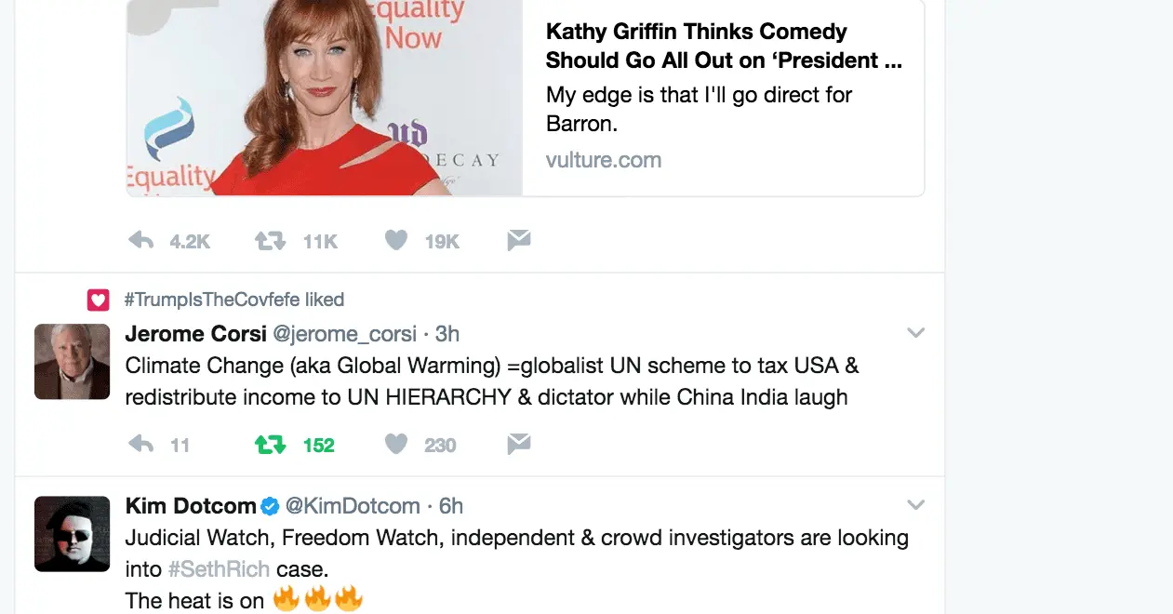Open Jerome Corsi's profile name link
1173x614 pixels.
(194, 334)
